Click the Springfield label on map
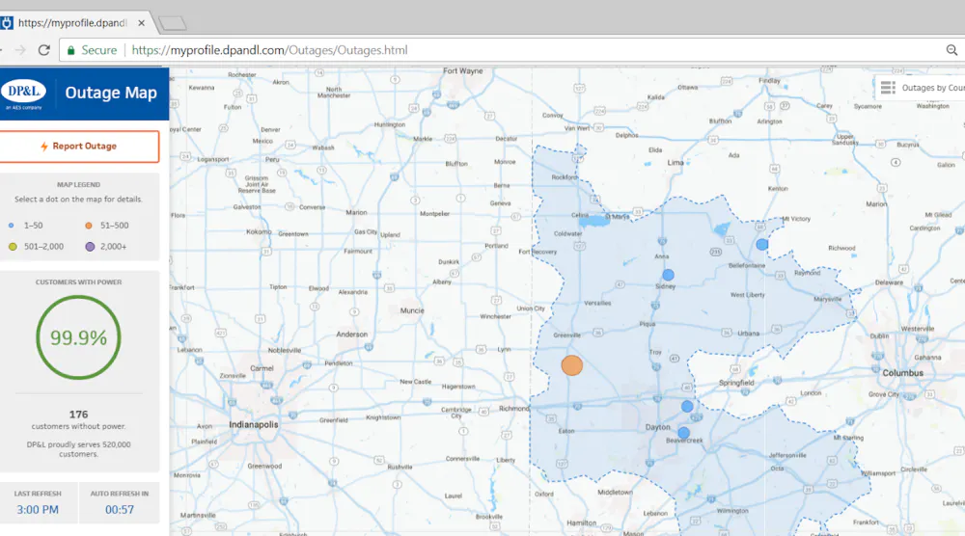965x536 pixels. click(x=736, y=383)
